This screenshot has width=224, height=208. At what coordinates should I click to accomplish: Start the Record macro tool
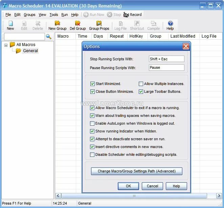coord(133,15)
